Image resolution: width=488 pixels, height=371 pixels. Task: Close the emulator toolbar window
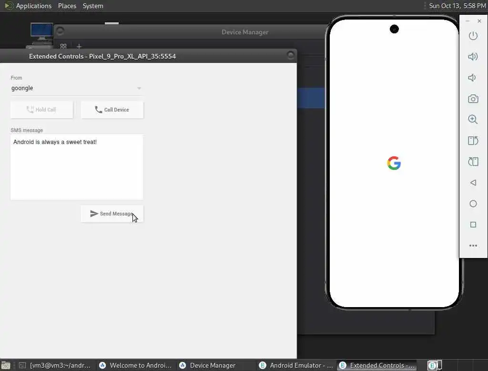[x=479, y=21]
